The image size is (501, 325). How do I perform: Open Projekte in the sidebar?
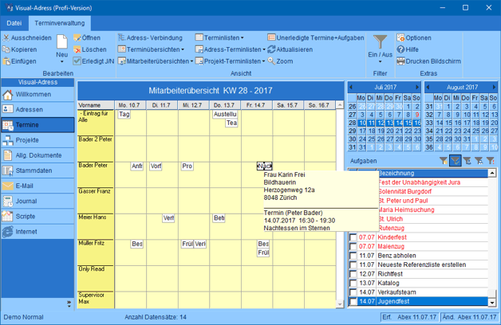click(x=37, y=140)
